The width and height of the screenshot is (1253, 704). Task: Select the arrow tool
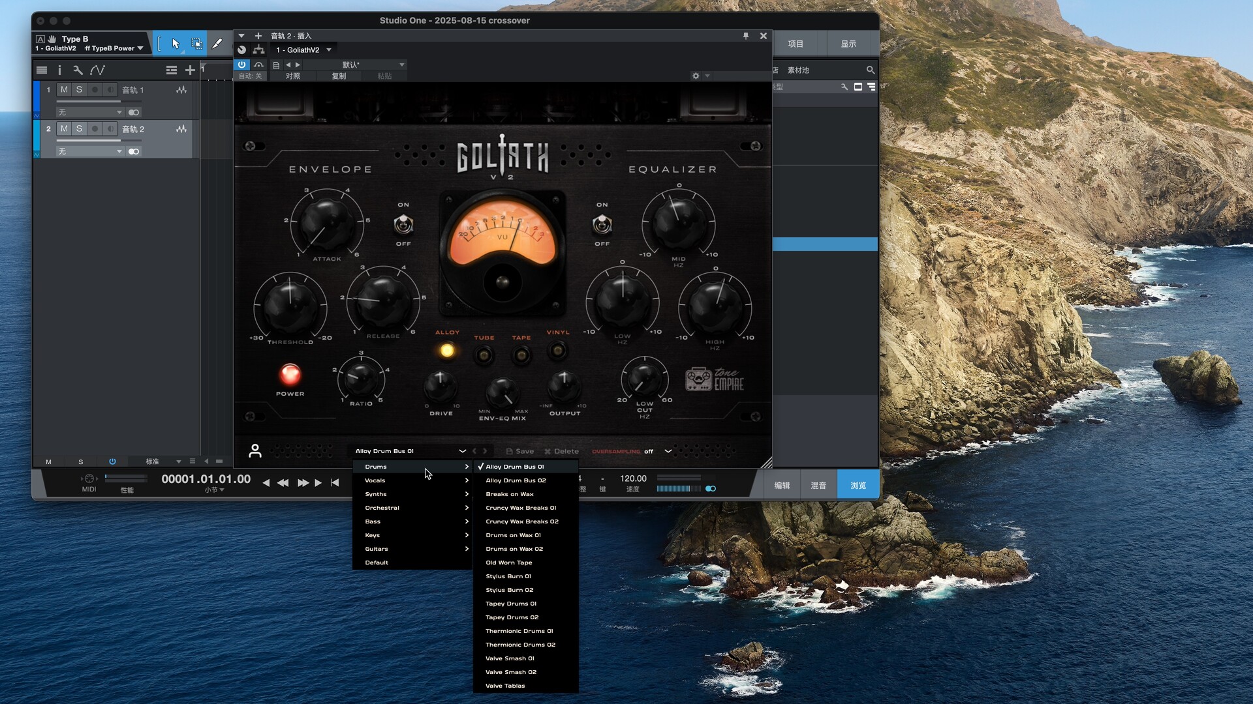pos(175,44)
